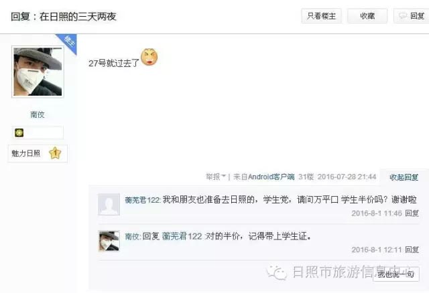Open 南佼's large profile avatar
This screenshot has width=429, height=293.
pyautogui.click(x=38, y=72)
